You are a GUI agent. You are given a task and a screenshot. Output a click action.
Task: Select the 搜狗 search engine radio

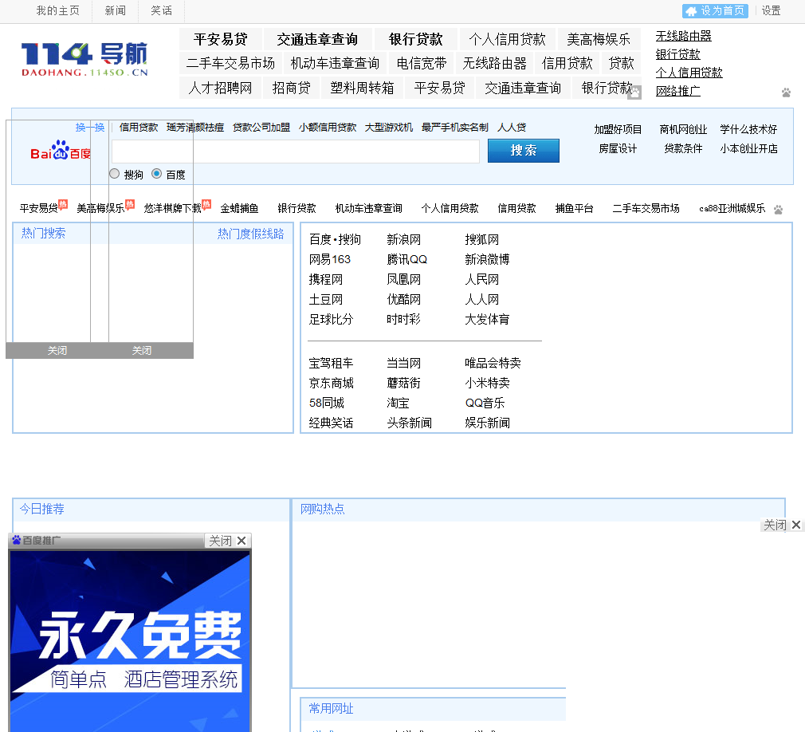[115, 174]
